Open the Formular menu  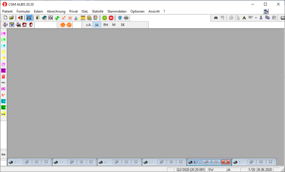point(23,12)
